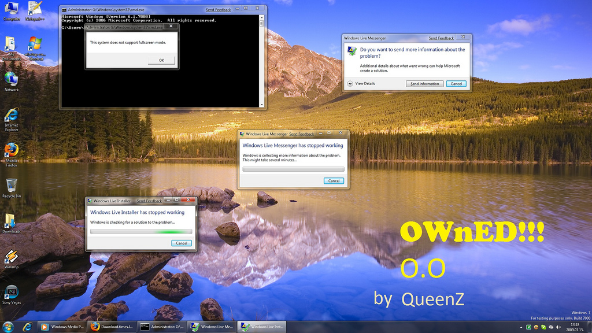The width and height of the screenshot is (592, 333).
Task: Click OK in the fullscreen mode dialog
Action: [x=161, y=60]
